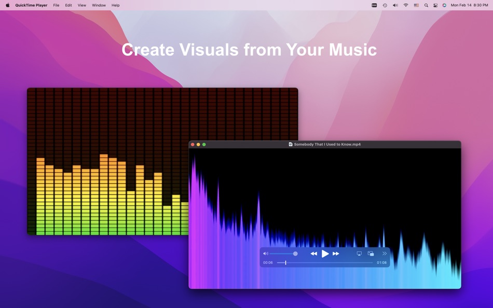Open the Wi-Fi menu
The width and height of the screenshot is (493, 308).
pyautogui.click(x=406, y=5)
